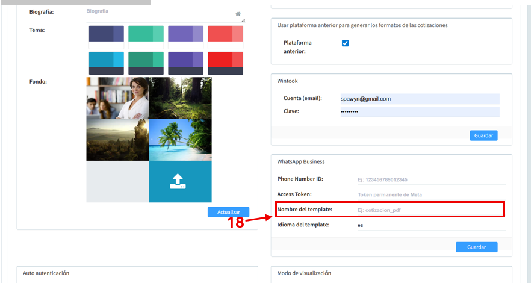The height and width of the screenshot is (286, 531).
Task: Select the misty mountain landscape background
Action: tap(117, 140)
